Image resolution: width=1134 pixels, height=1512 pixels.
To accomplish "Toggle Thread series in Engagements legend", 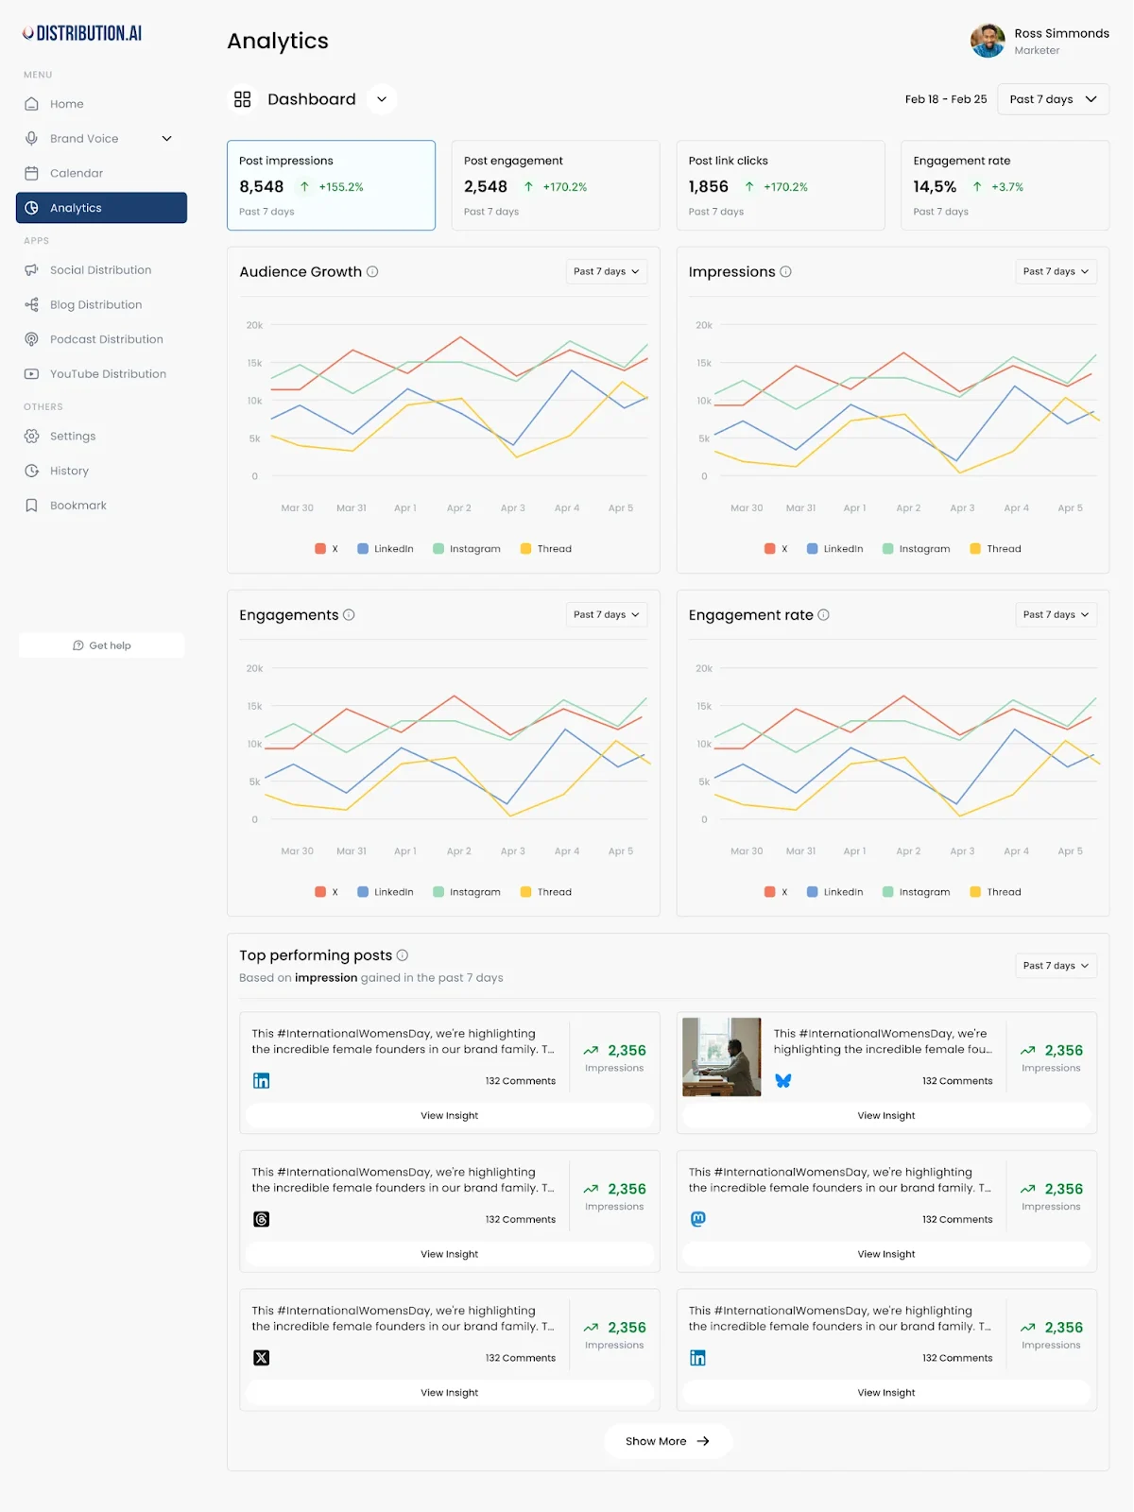I will tap(546, 892).
